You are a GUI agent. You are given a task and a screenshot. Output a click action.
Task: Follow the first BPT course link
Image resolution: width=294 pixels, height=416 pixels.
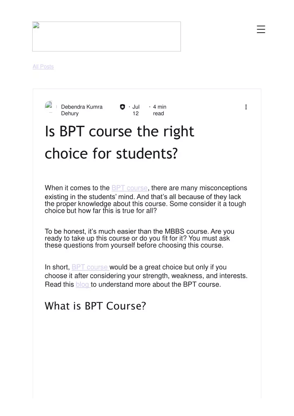[x=129, y=188]
